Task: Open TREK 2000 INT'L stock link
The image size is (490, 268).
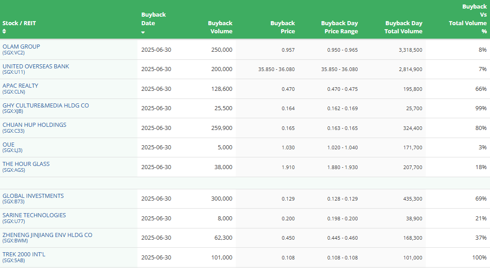Action: pyautogui.click(x=24, y=254)
